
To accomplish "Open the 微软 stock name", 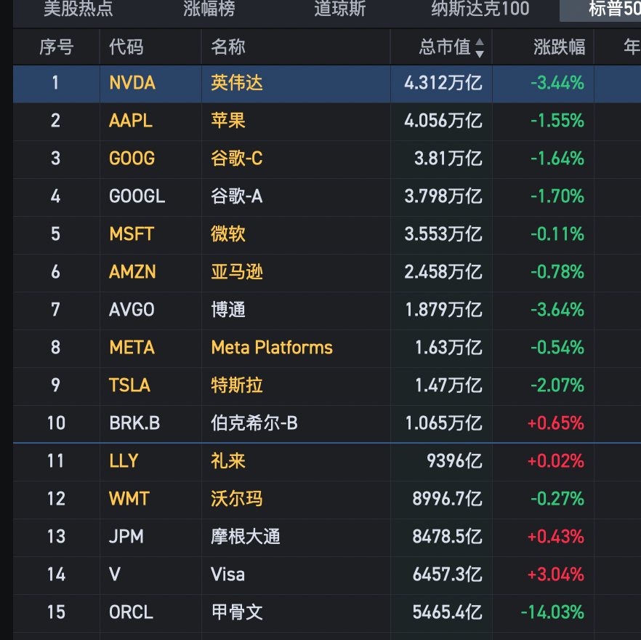I will click(x=228, y=234).
